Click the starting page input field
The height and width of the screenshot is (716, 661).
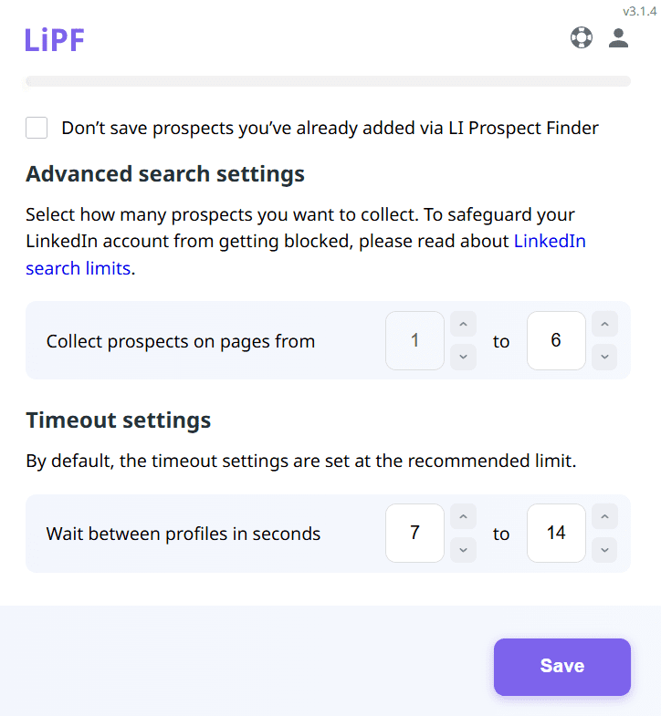414,341
